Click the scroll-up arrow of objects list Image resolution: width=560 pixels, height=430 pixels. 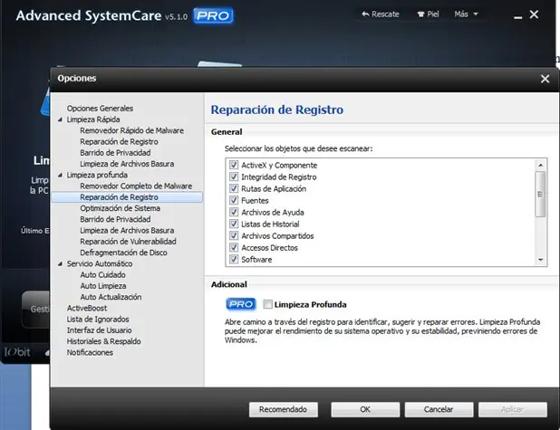tap(540, 165)
